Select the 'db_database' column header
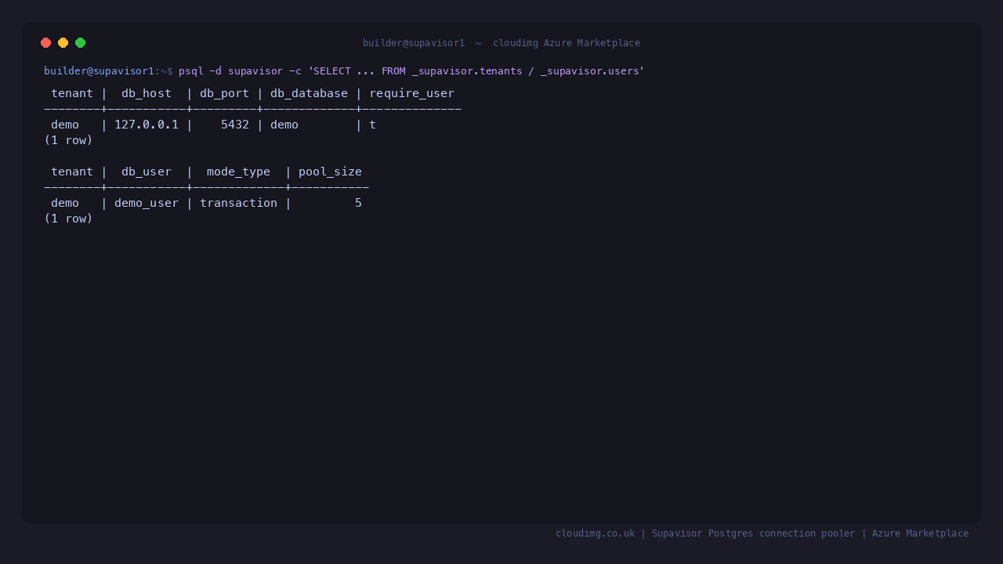Image resolution: width=1003 pixels, height=564 pixels. point(309,93)
